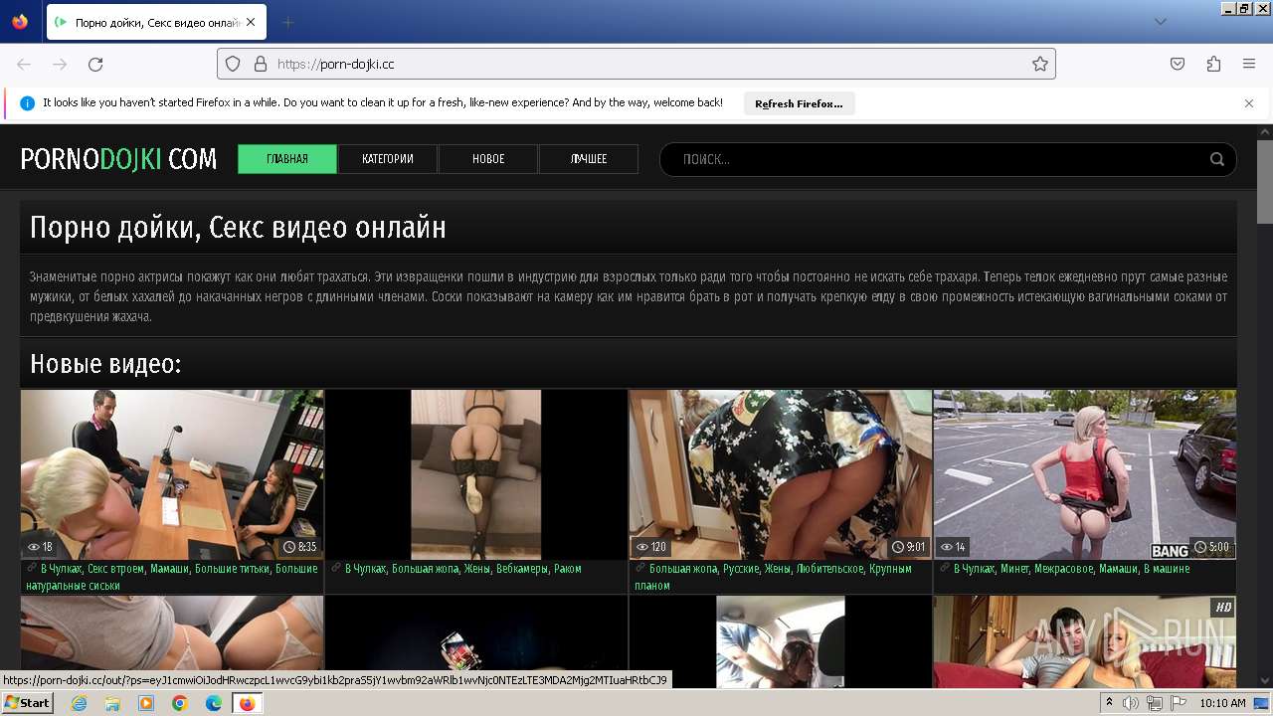Go forward to the next page
The width and height of the screenshot is (1273, 716).
tap(60, 64)
